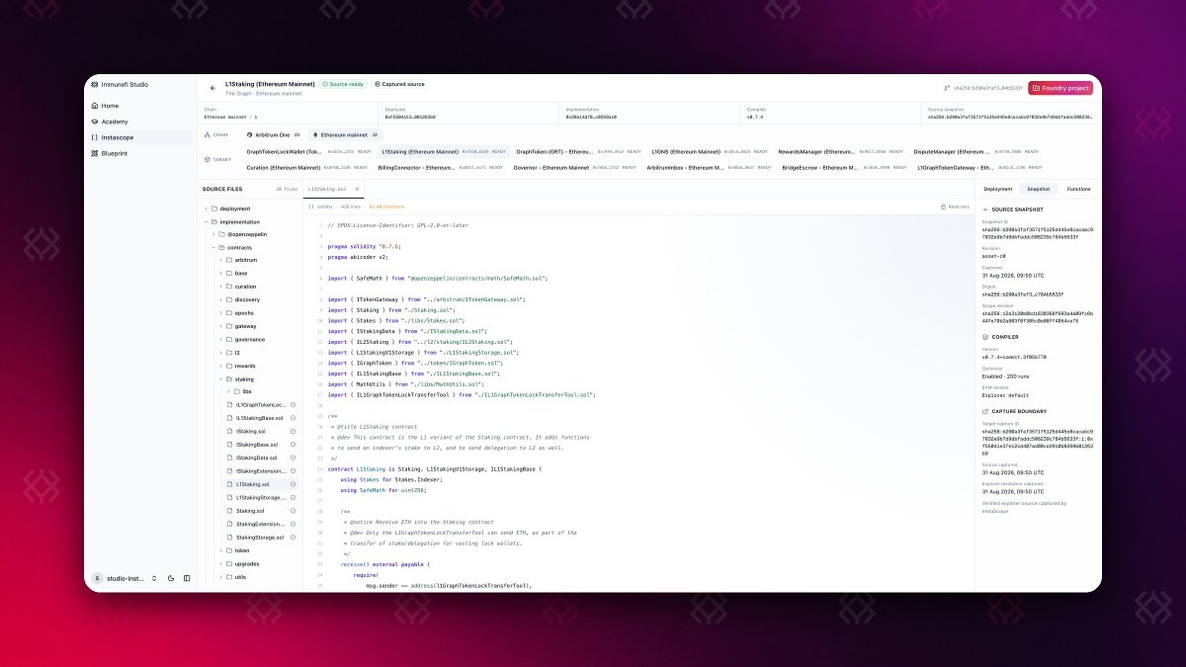The image size is (1186, 667).
Task: Open StakingStorage.sol file
Action: (x=260, y=537)
